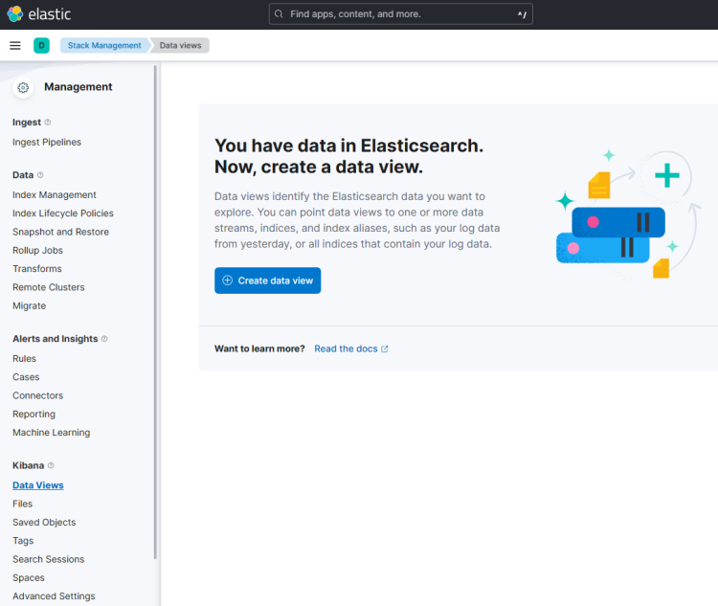718x606 pixels.
Task: Open the Migrate page
Action: coord(30,306)
